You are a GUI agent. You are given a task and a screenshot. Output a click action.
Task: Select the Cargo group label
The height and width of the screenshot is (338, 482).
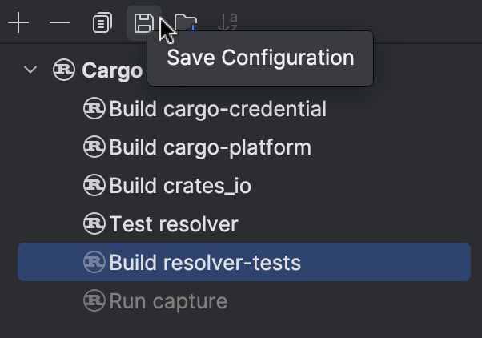click(x=112, y=70)
